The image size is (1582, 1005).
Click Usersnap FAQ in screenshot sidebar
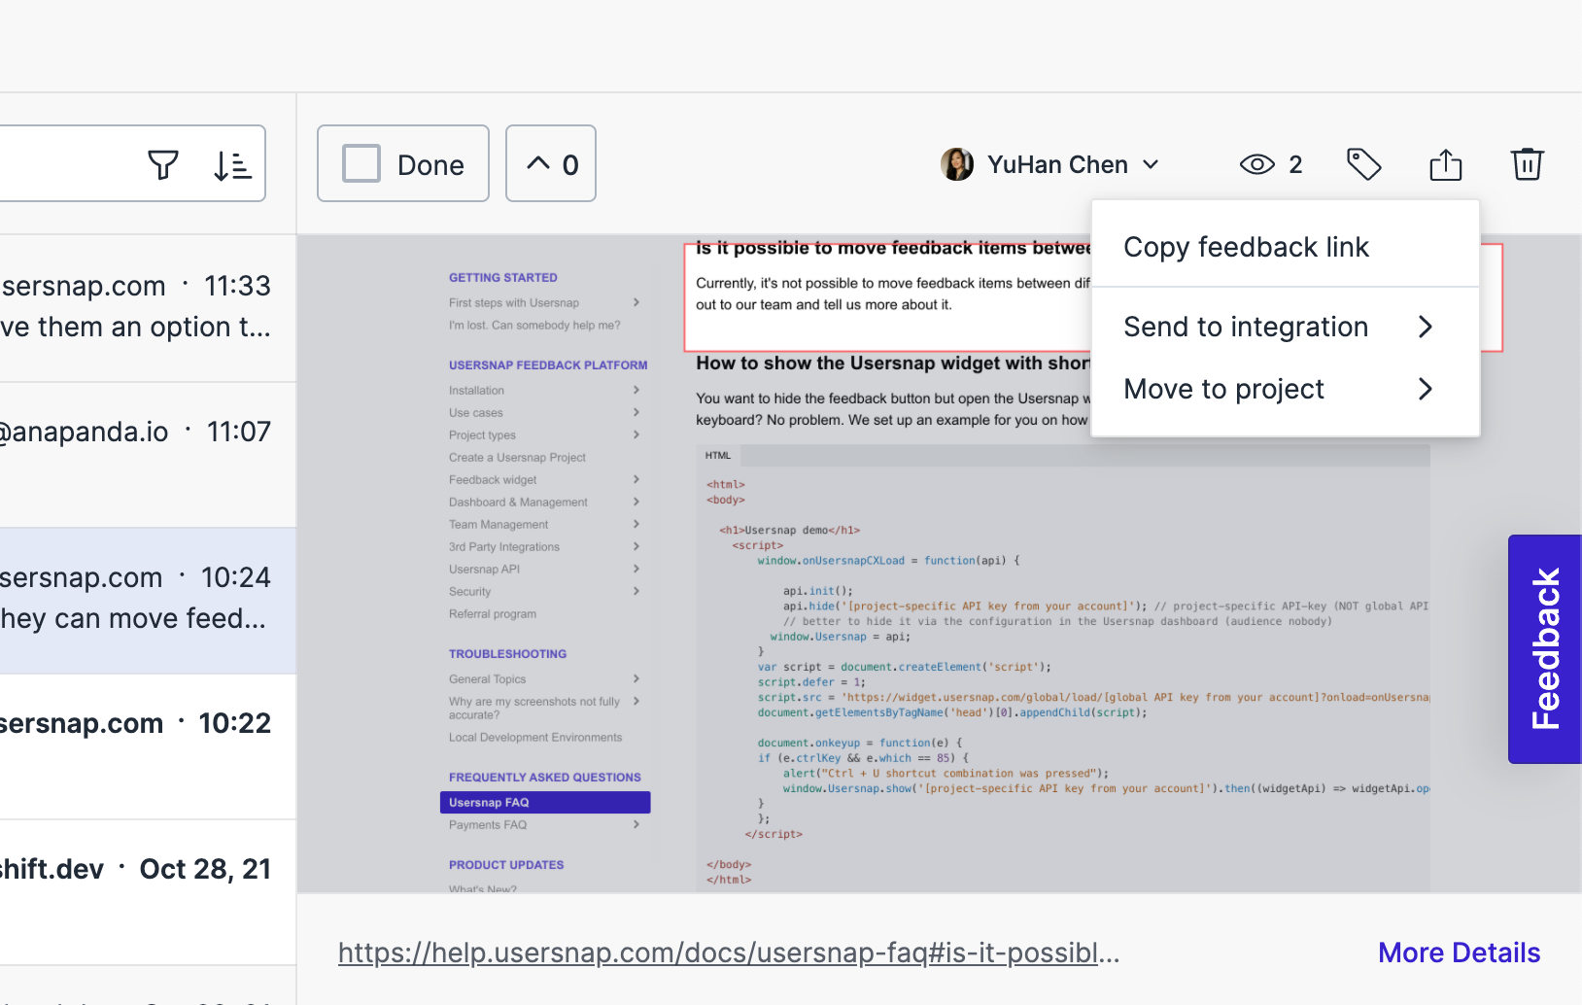(x=545, y=802)
